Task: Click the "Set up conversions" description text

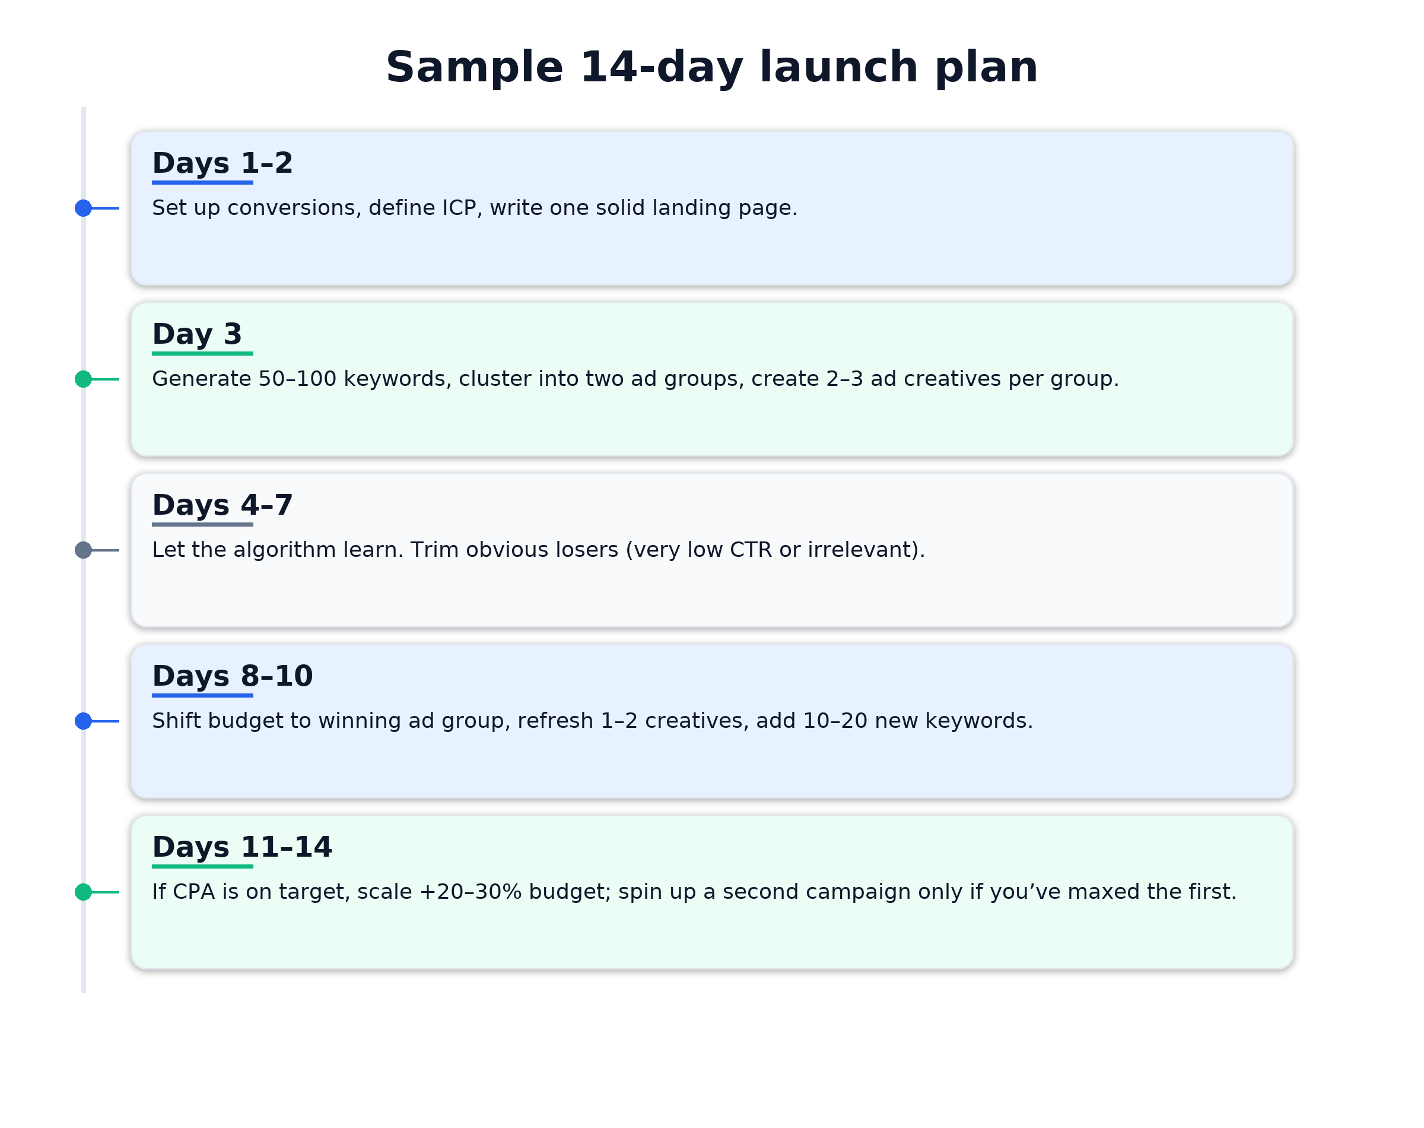Action: [x=475, y=208]
